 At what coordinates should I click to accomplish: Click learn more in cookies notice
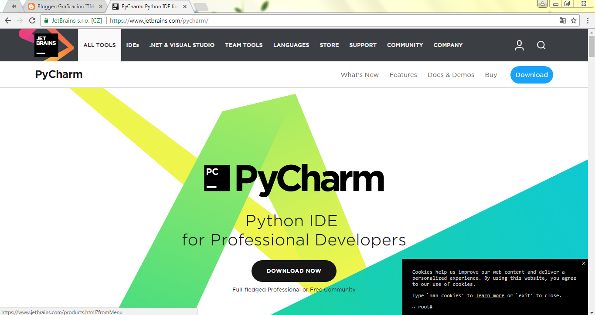pos(490,295)
